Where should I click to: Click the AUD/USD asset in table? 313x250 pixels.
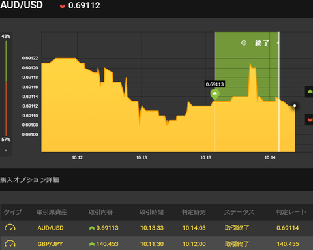50,228
